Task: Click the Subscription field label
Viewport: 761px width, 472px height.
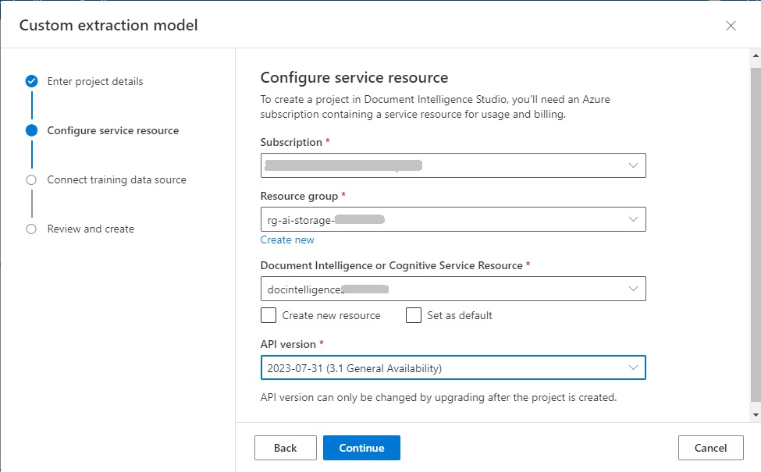Action: click(x=291, y=142)
